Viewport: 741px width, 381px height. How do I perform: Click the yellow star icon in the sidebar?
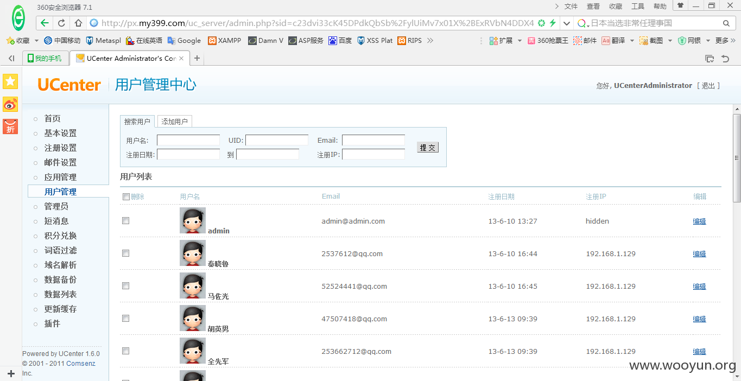[10, 81]
